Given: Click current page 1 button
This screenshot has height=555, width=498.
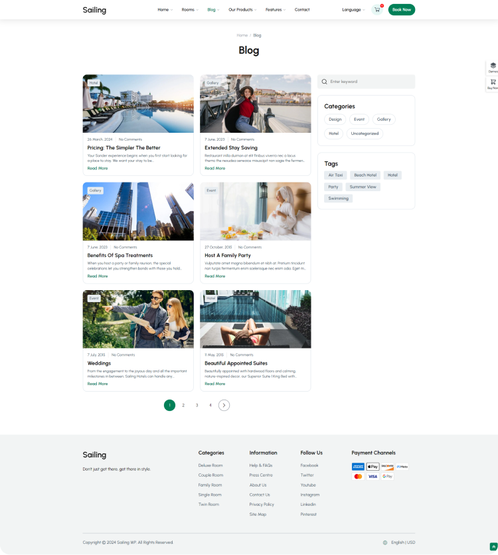Looking at the screenshot, I should 169,405.
